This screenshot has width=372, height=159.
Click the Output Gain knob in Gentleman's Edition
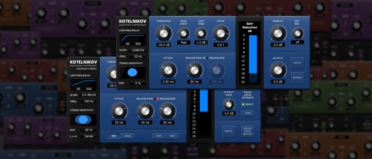coord(229,104)
